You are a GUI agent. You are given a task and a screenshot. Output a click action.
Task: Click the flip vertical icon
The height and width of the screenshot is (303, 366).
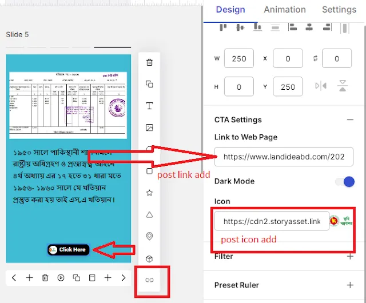point(343,86)
